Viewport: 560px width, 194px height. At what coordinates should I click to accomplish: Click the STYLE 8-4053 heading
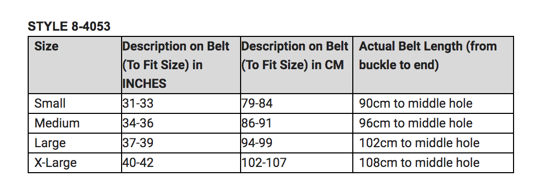[69, 27]
